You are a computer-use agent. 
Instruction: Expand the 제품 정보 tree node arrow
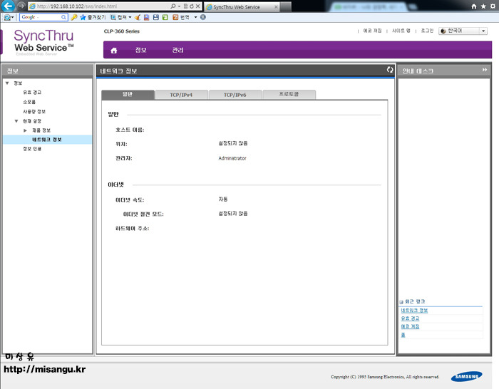click(25, 130)
